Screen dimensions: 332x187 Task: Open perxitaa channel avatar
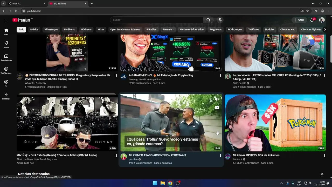click(124, 157)
